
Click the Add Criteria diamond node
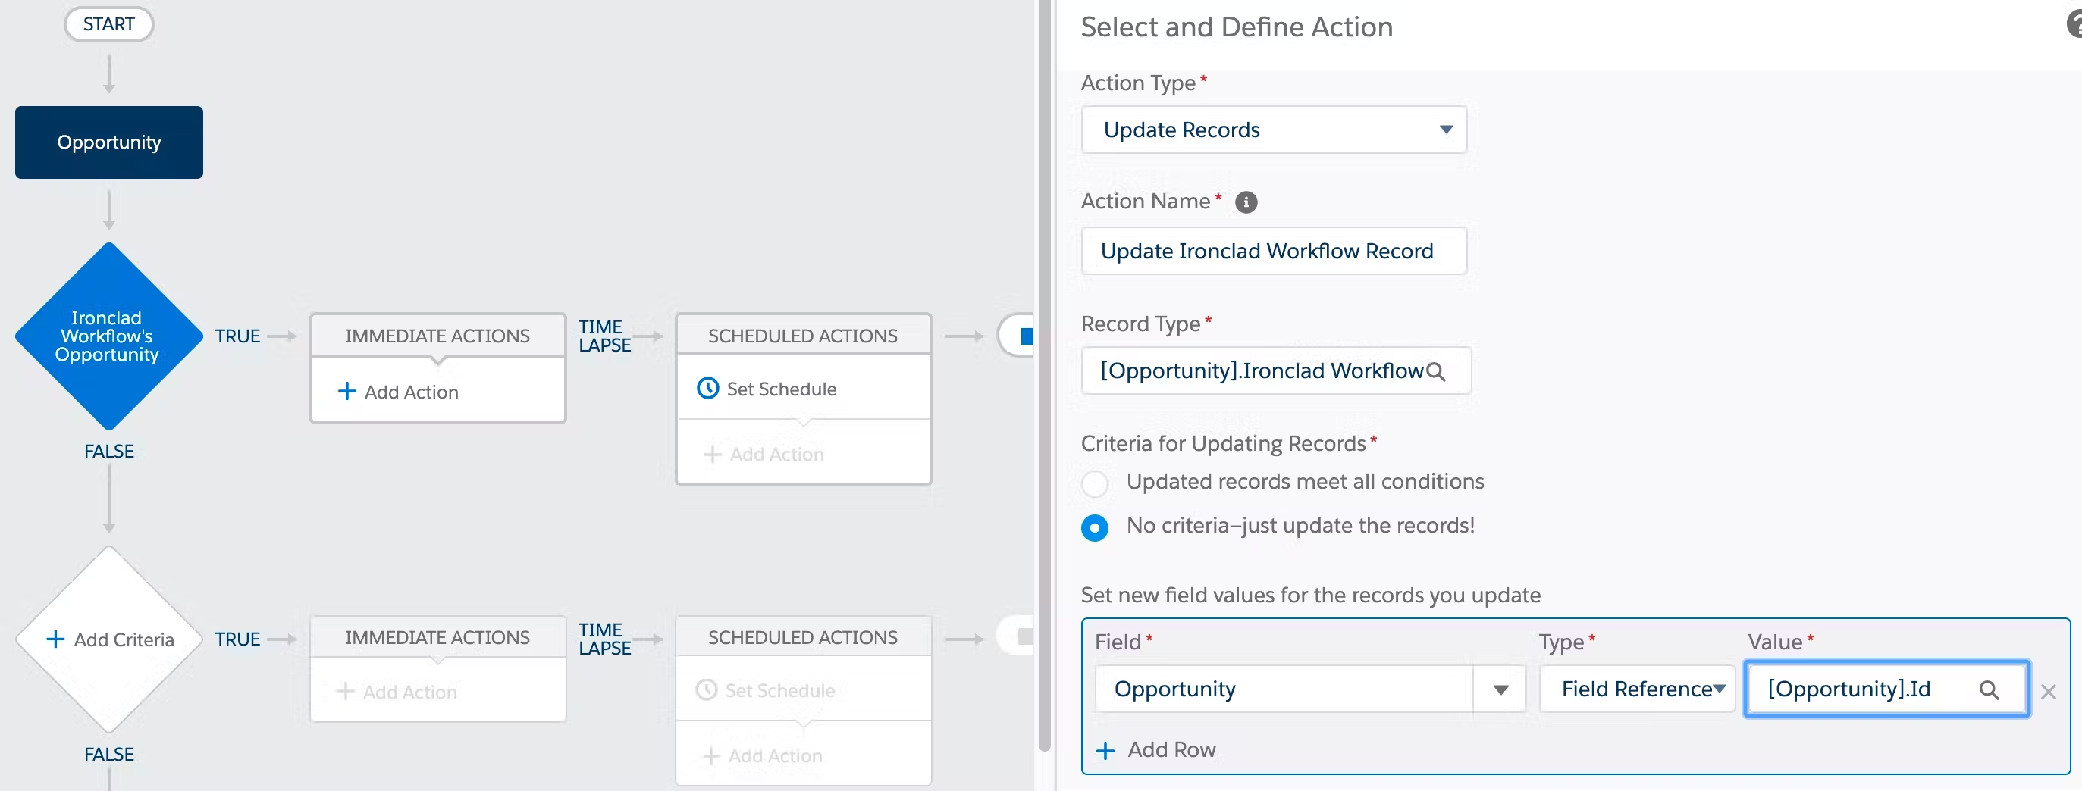pyautogui.click(x=109, y=639)
